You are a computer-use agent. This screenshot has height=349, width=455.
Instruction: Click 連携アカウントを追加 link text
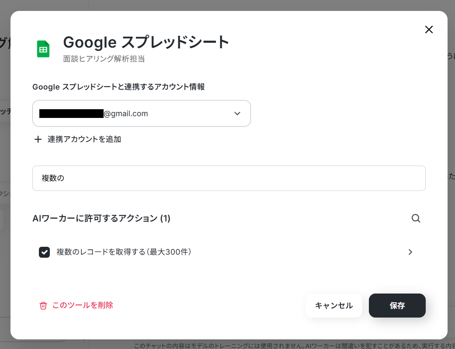click(84, 139)
